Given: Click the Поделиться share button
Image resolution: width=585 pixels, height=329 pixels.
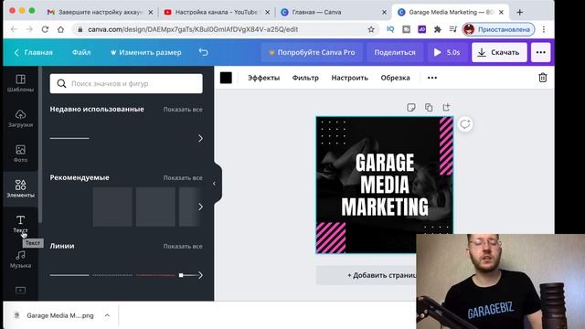Looking at the screenshot, I should point(395,52).
